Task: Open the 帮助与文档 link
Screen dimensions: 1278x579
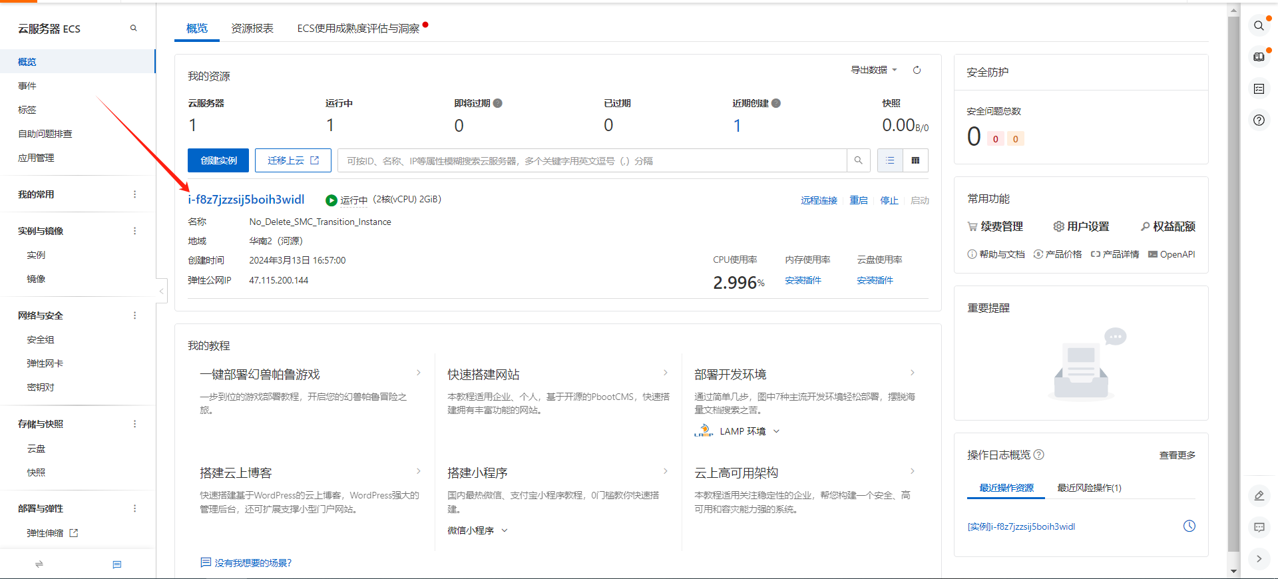Action: click(996, 254)
